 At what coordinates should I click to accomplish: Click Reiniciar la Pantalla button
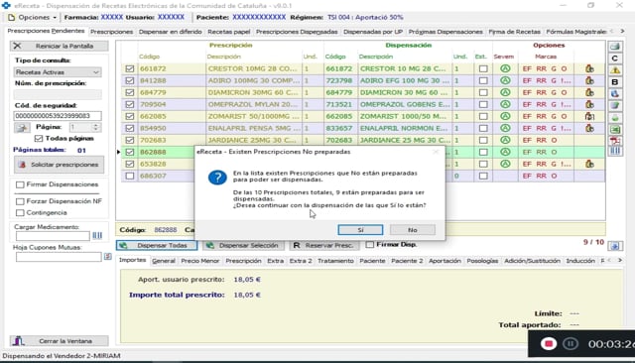(60, 47)
